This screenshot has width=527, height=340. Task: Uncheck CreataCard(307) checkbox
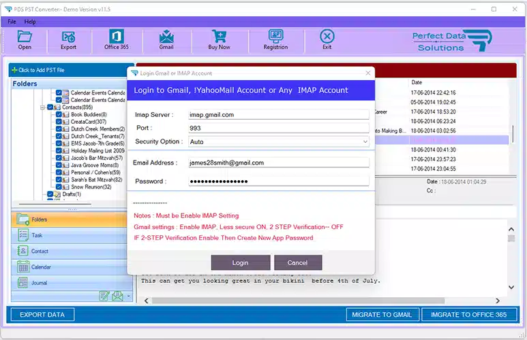point(59,122)
